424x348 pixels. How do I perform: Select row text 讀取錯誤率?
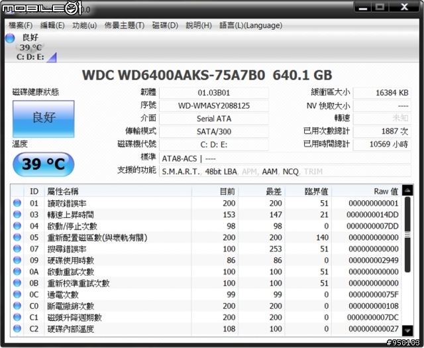click(x=67, y=203)
